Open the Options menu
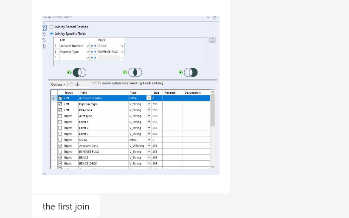 [58, 84]
